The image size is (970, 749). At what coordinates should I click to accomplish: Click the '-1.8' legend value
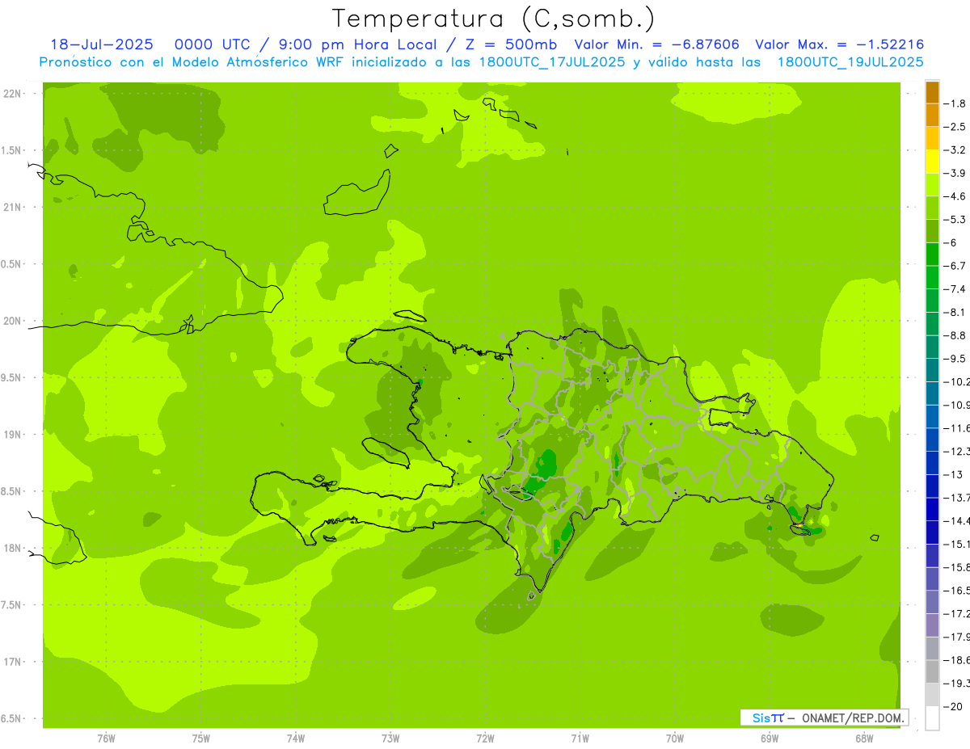(x=955, y=103)
